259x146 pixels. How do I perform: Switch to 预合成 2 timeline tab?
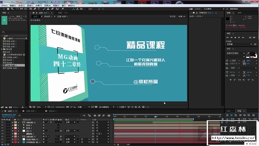pos(53,111)
